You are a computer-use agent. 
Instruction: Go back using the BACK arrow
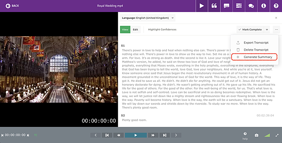[x=12, y=6]
